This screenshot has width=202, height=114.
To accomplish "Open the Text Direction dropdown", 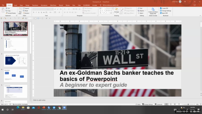I will (88, 8).
